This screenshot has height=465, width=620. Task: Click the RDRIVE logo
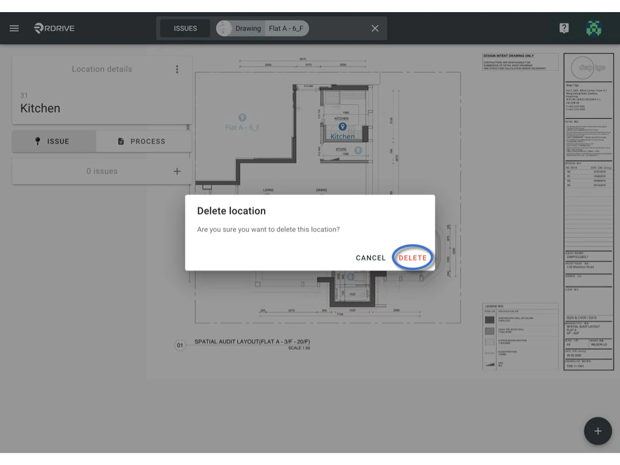[53, 28]
